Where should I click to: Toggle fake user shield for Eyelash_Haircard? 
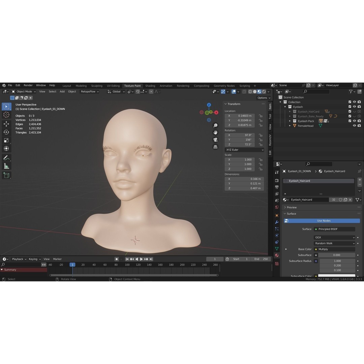tap(340, 200)
